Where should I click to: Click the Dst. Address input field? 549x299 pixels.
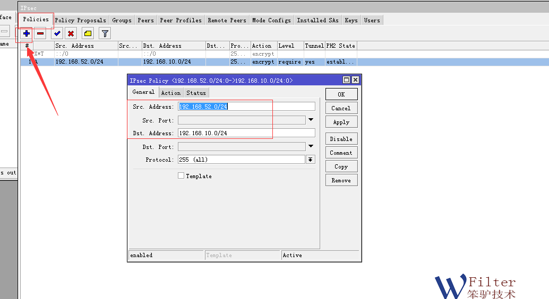pyautogui.click(x=246, y=133)
